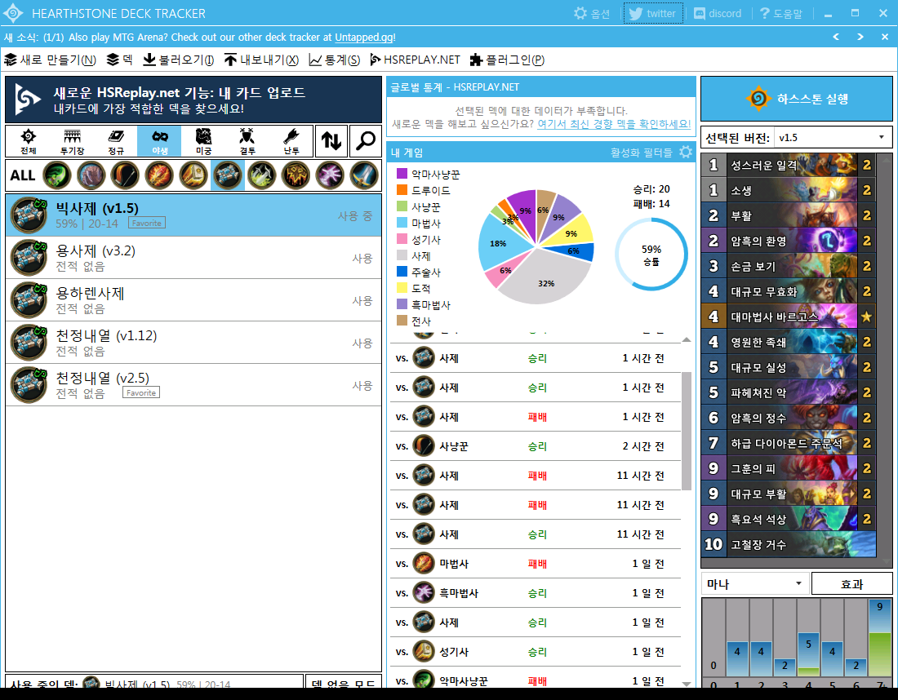Open the 도움말 help menu
The width and height of the screenshot is (898, 700).
coord(781,13)
